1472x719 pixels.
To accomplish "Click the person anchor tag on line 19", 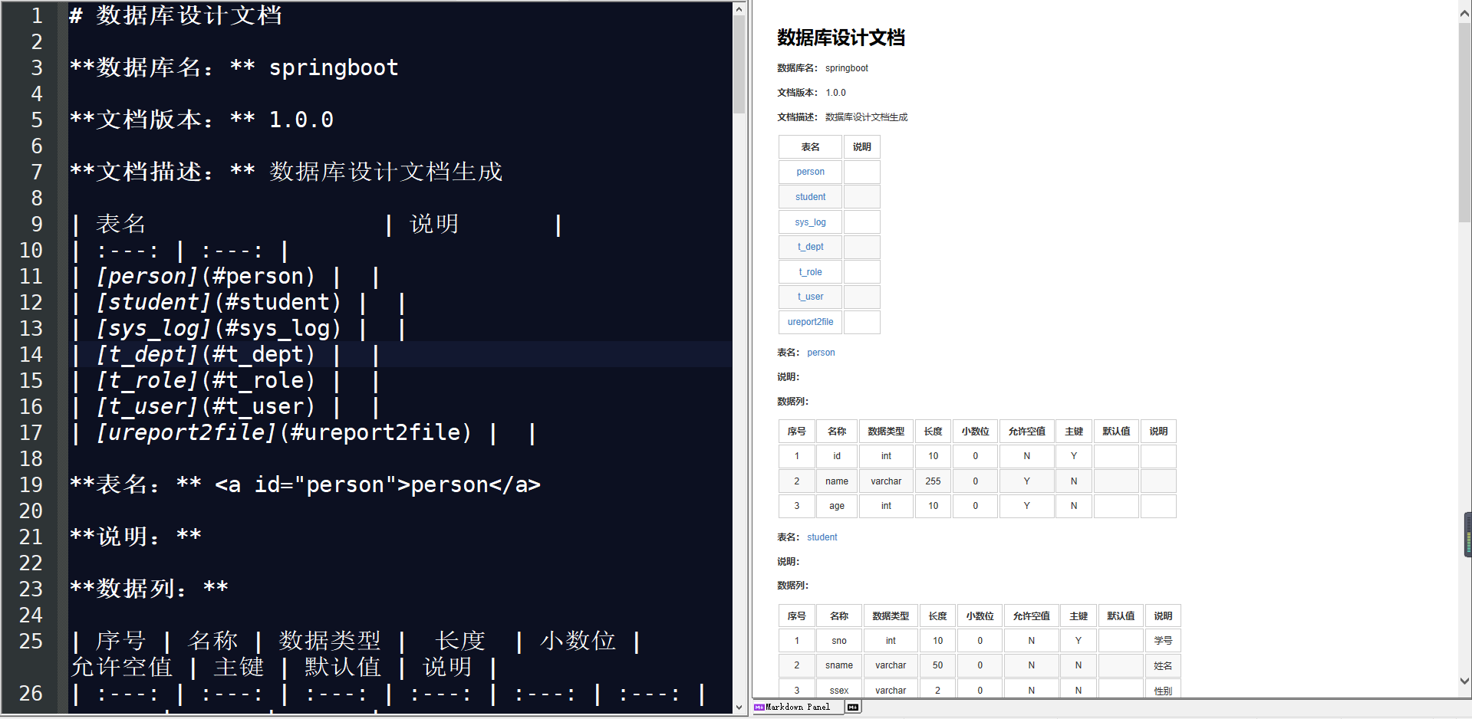I will (377, 484).
